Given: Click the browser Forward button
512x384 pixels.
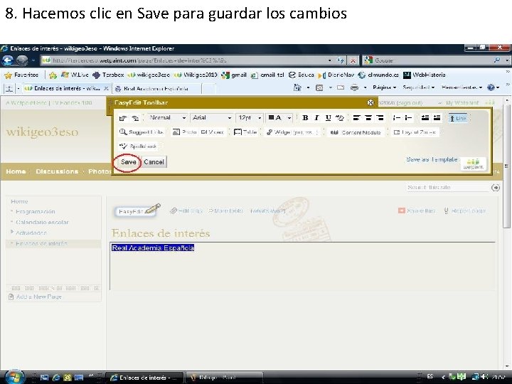Looking at the screenshot, I should pyautogui.click(x=22, y=60).
